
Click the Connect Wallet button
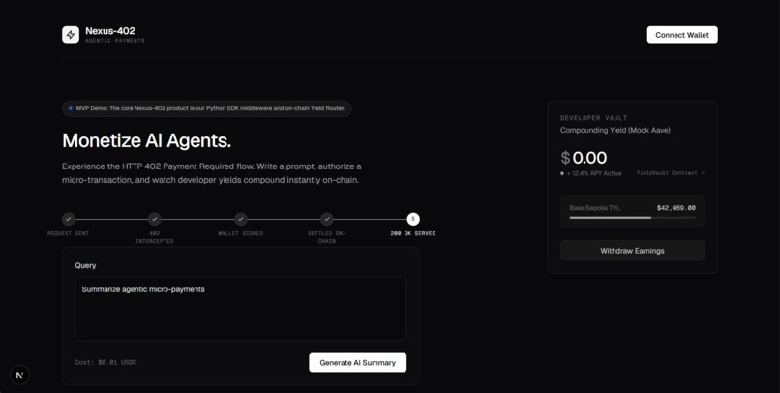(x=682, y=35)
